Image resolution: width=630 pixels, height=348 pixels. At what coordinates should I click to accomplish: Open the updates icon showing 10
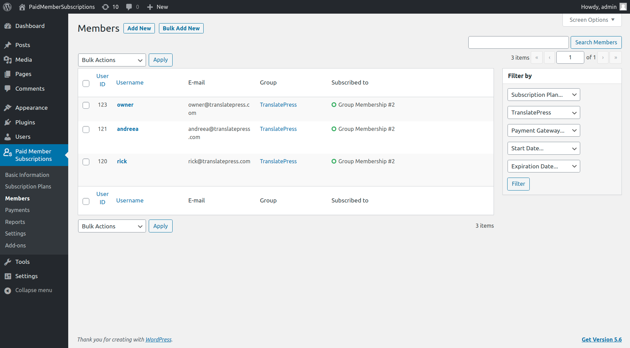(x=106, y=7)
